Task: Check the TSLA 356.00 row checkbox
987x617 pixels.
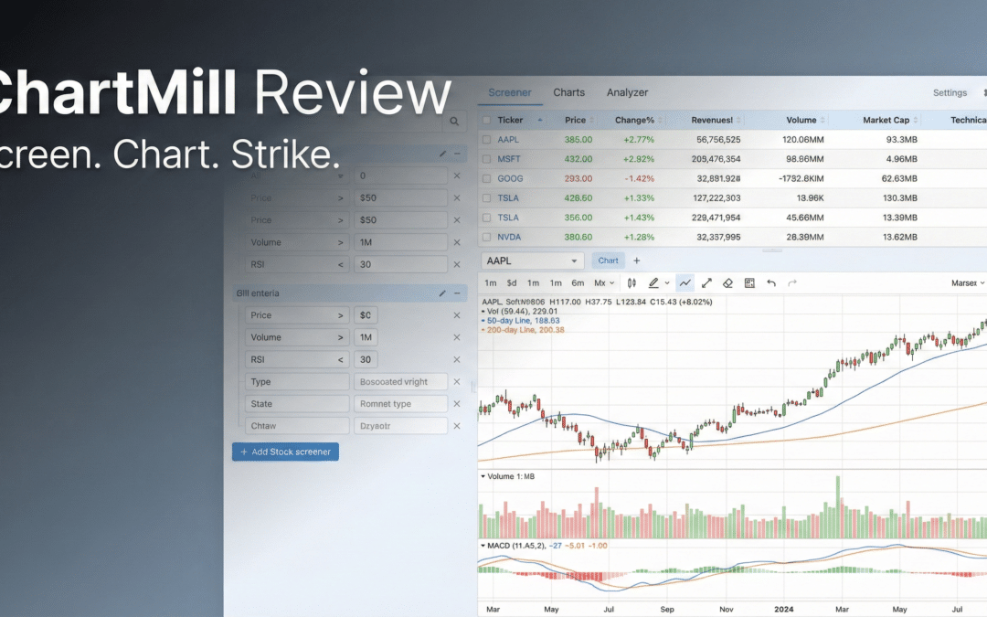Action: pos(486,218)
